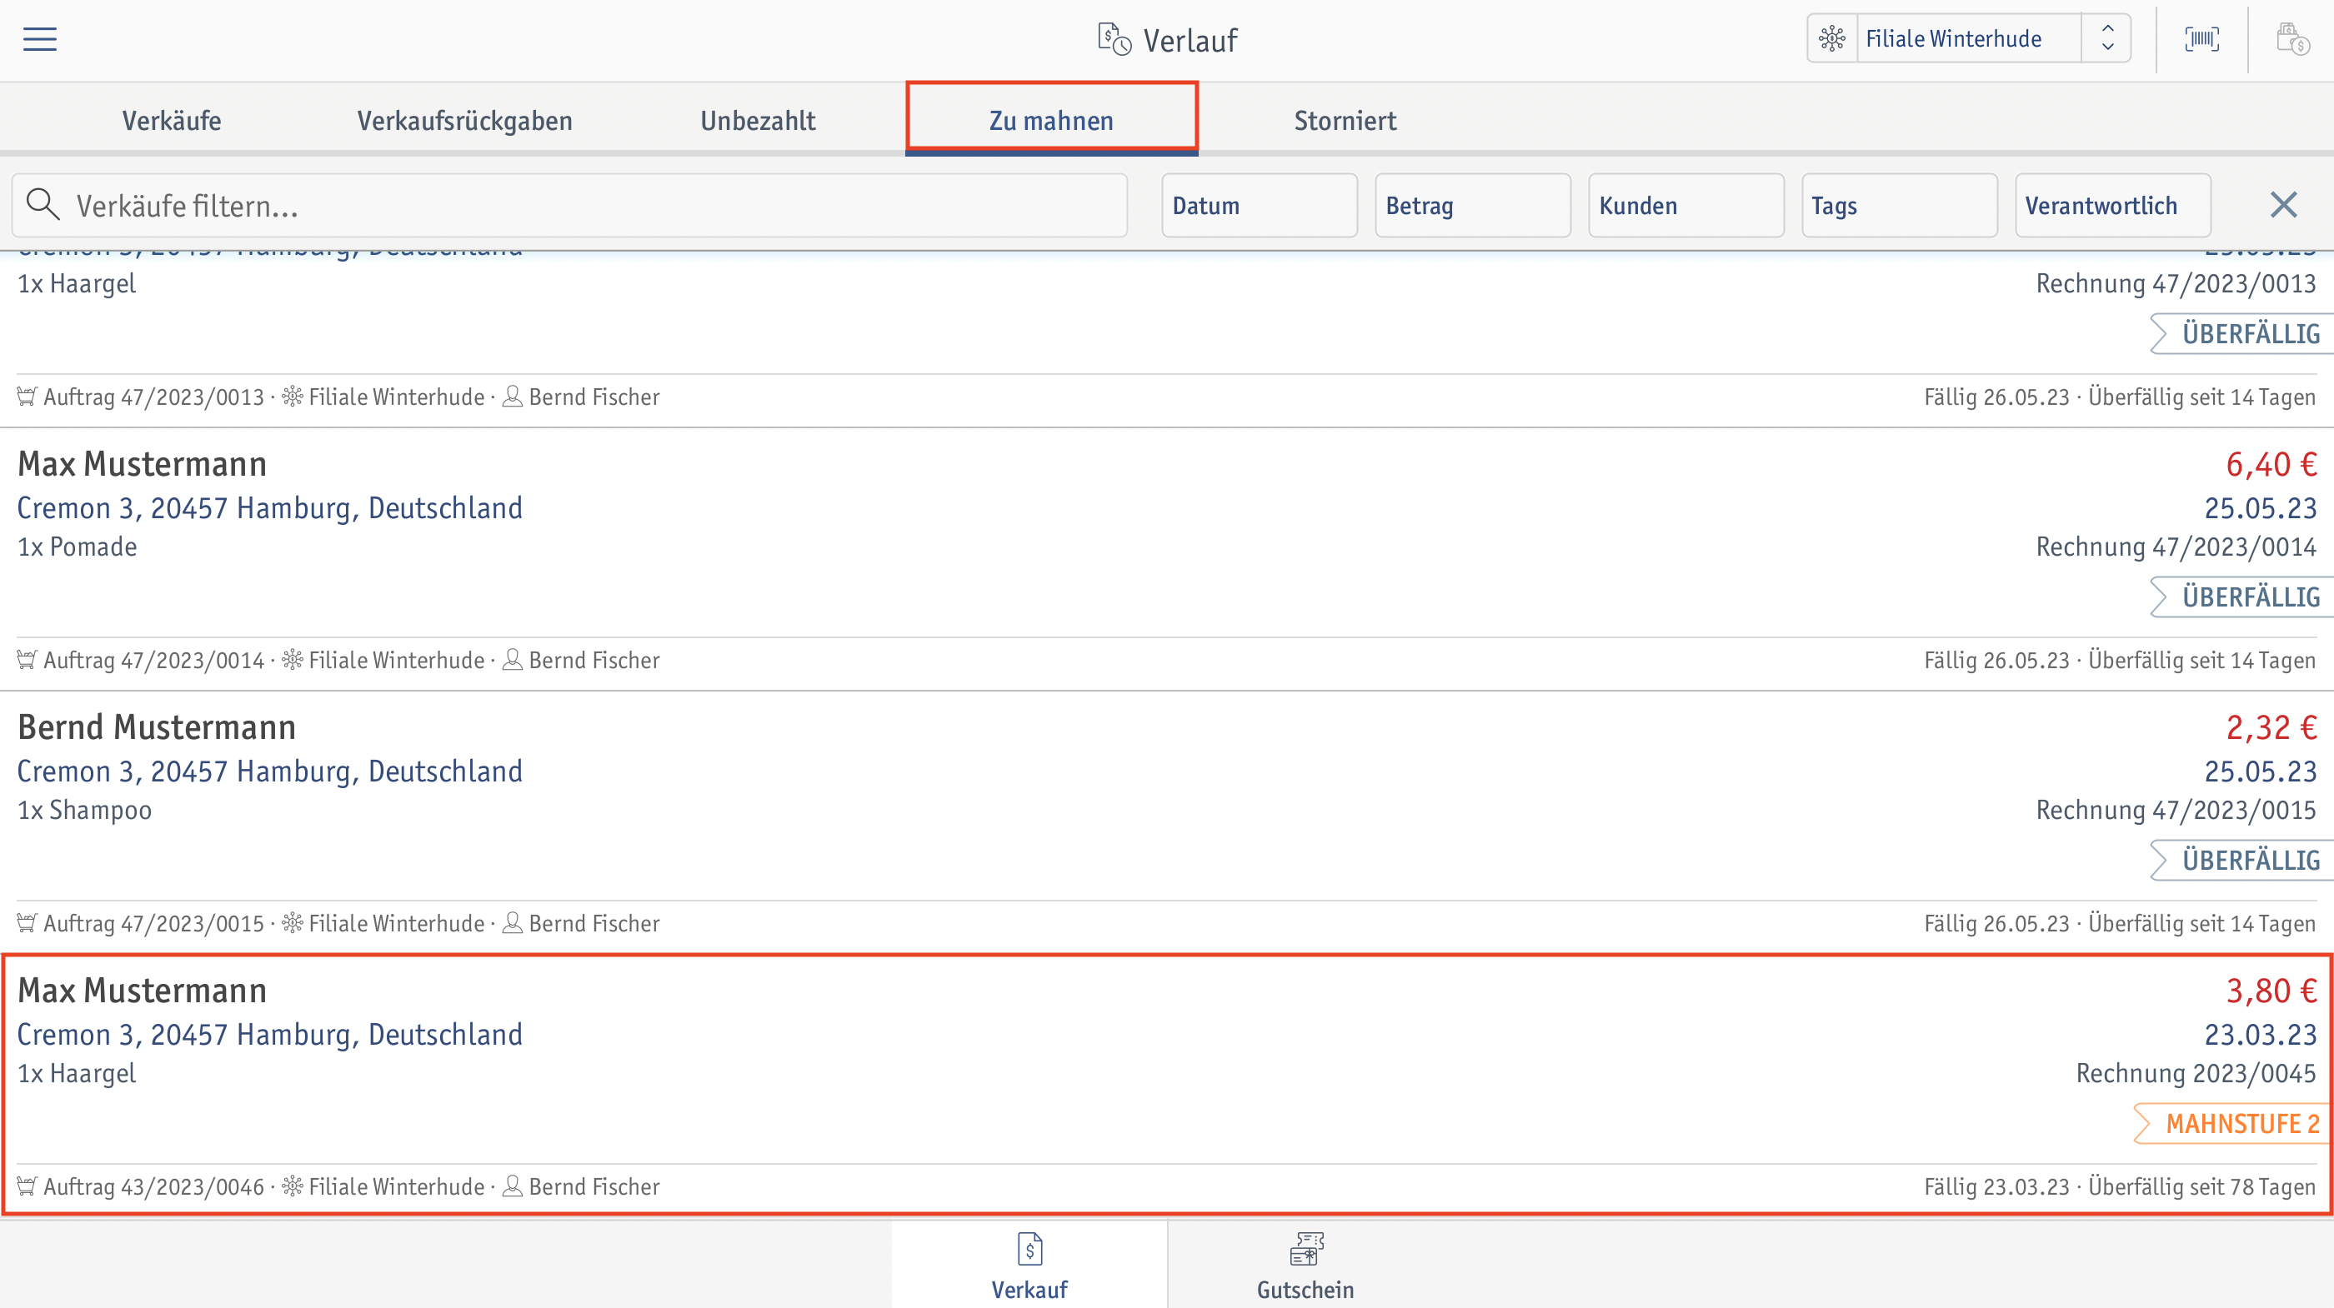Toggle the branch stepper arrows
2334x1308 pixels.
click(2107, 39)
